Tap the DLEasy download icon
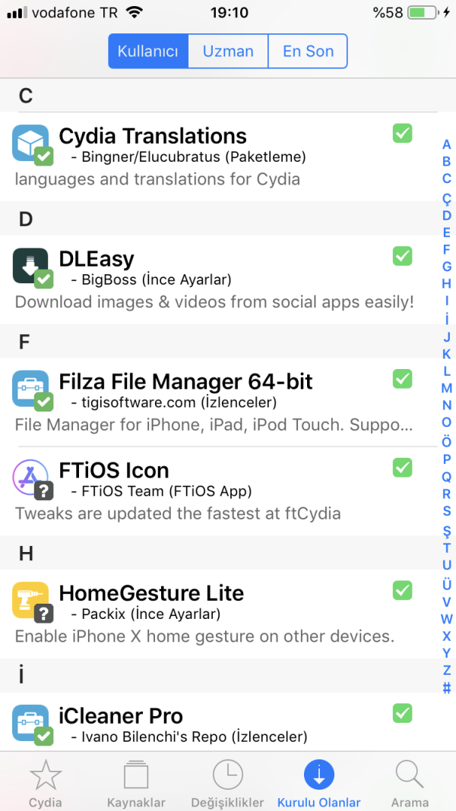The width and height of the screenshot is (456, 811). click(x=31, y=266)
